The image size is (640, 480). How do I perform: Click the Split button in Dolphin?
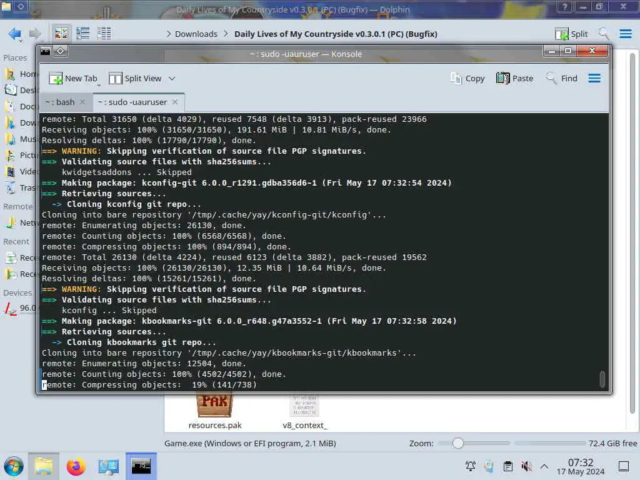(x=571, y=34)
